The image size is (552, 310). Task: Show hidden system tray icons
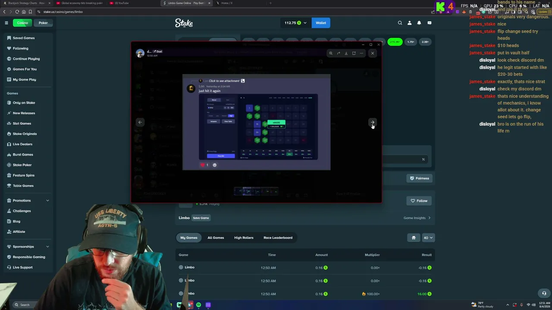pos(508,305)
